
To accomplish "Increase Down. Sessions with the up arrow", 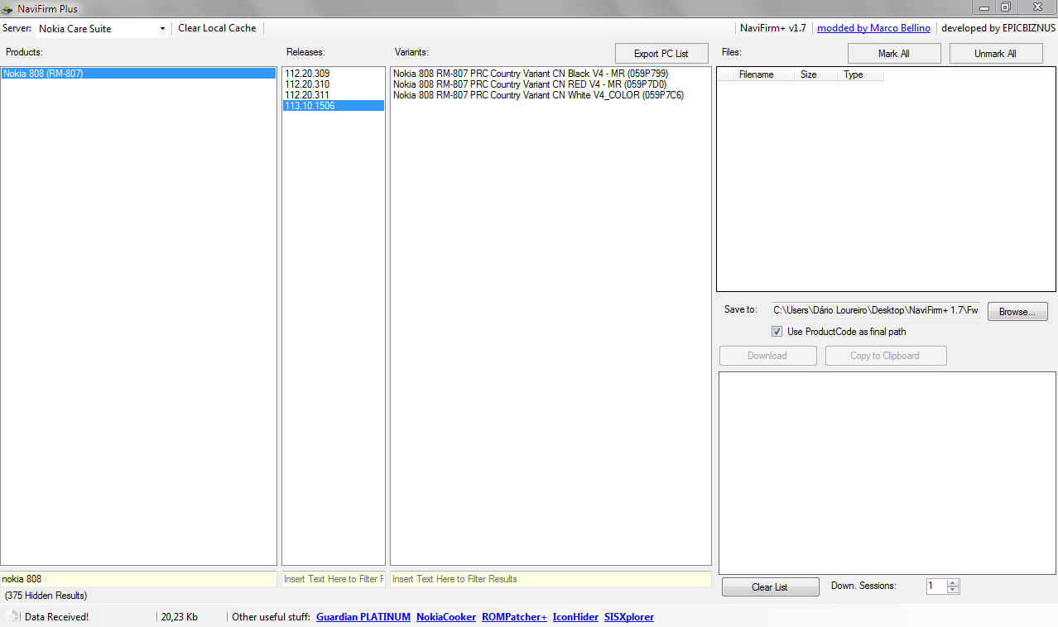I will (953, 582).
